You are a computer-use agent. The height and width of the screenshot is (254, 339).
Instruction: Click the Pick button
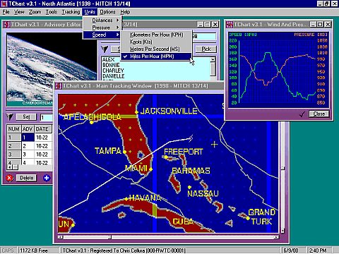click(206, 49)
